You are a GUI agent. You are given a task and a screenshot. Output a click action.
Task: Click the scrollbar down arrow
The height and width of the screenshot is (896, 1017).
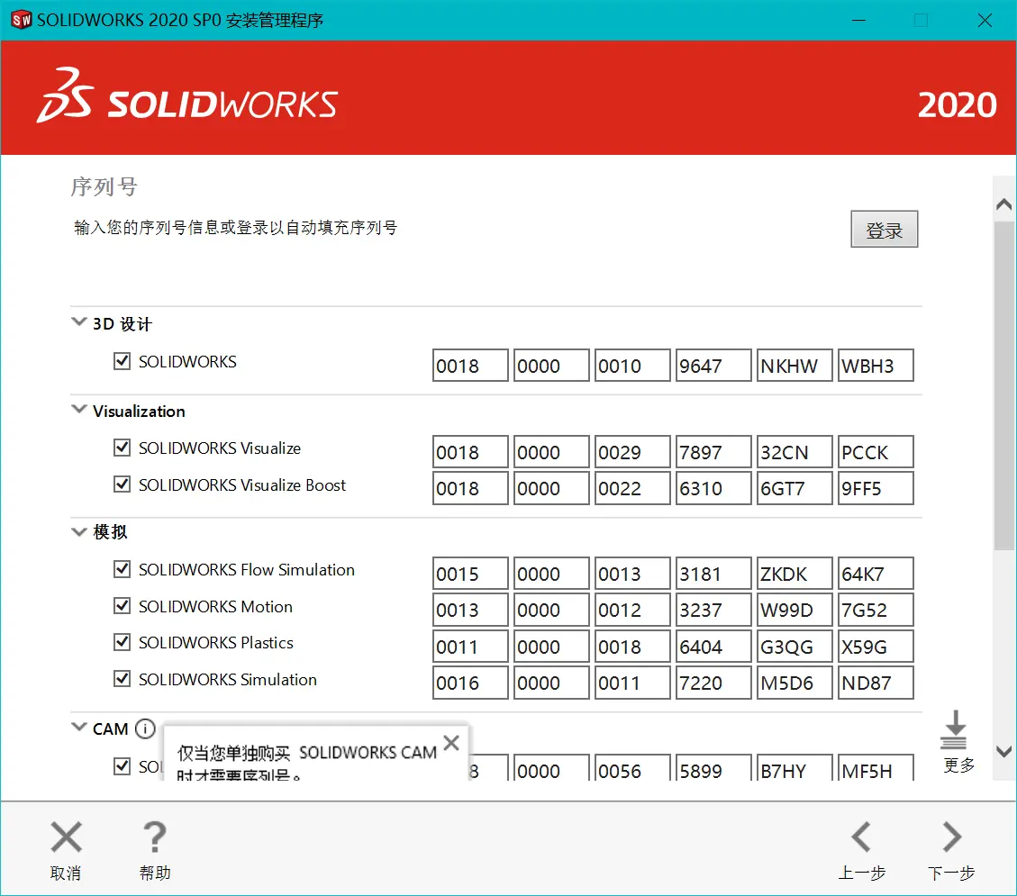(x=1004, y=751)
